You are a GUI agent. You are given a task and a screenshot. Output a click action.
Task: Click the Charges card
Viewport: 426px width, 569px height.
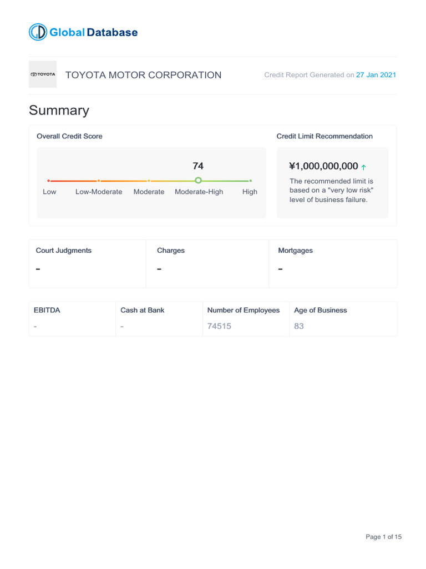(207, 263)
